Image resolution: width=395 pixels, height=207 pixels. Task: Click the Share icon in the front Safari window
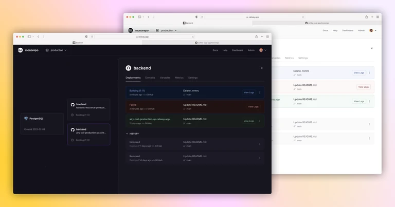[x=257, y=36]
